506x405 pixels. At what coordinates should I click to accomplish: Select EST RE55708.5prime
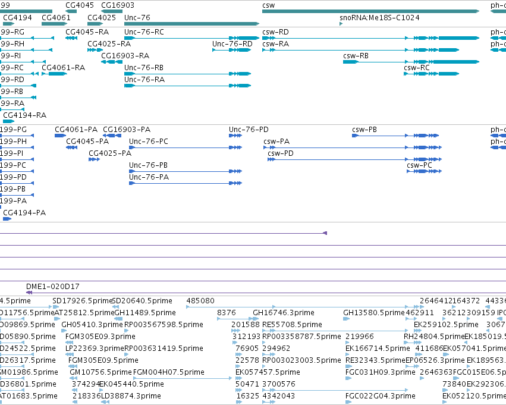(x=292, y=325)
